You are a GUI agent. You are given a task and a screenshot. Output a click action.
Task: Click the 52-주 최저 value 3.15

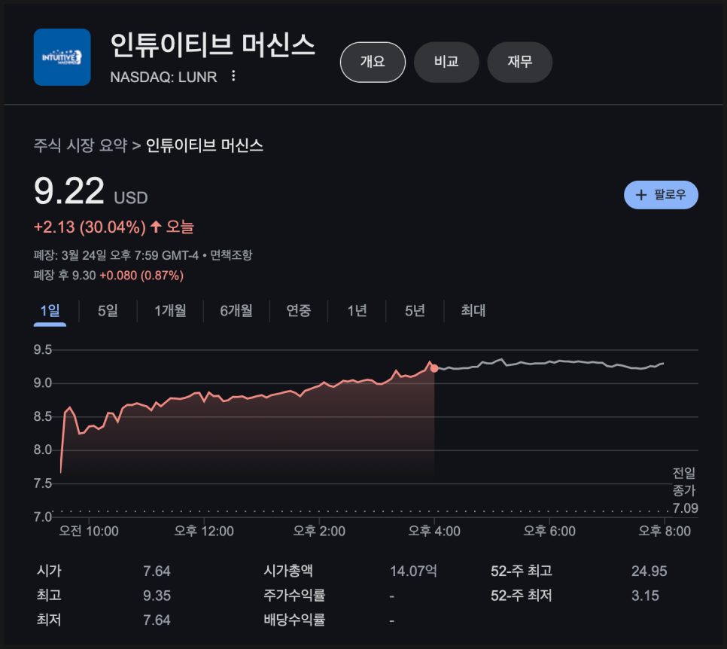645,596
